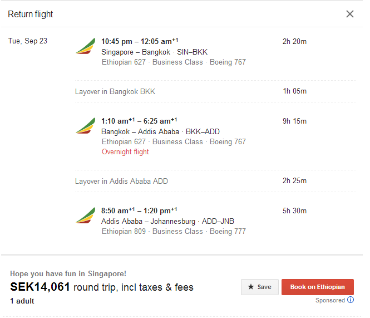The height and width of the screenshot is (318, 370).
Task: Click Ethiopian logo for Singapore–Bangkok flight
Action: coord(85,47)
